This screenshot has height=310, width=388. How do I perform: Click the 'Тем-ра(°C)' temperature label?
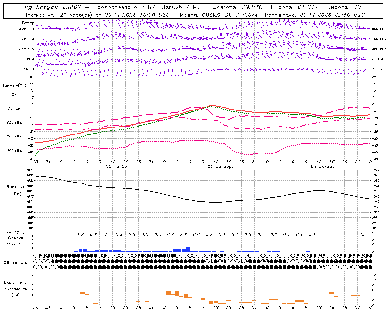coord(15,86)
